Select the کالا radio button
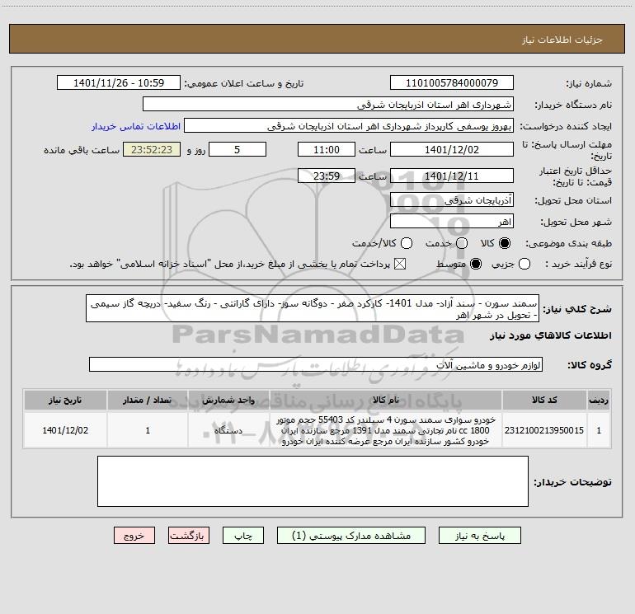This screenshot has width=635, height=614. (x=505, y=243)
